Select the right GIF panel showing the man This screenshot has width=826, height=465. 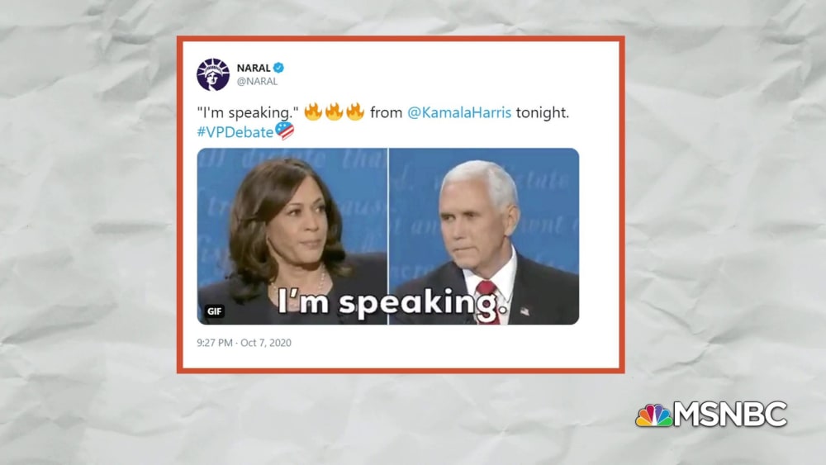pyautogui.click(x=484, y=236)
